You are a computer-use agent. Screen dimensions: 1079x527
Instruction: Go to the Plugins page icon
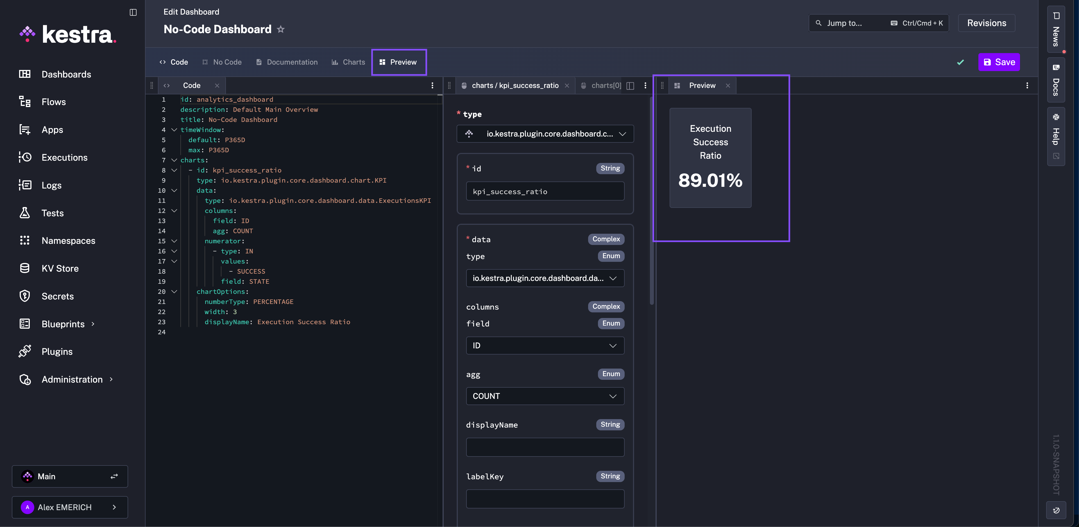click(25, 351)
